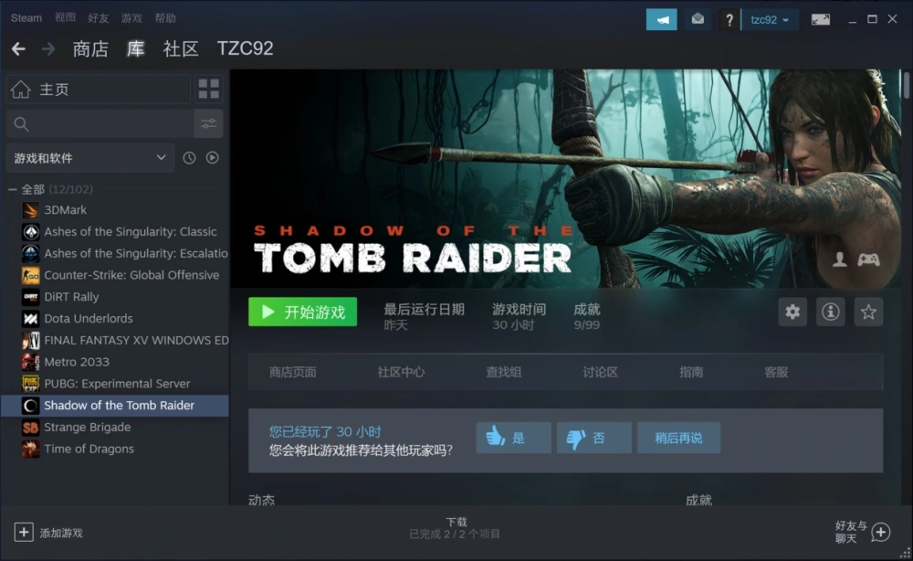This screenshot has height=561, width=913.
Task: Click the Shadow of the Tomb Raider banner
Action: click(x=565, y=179)
